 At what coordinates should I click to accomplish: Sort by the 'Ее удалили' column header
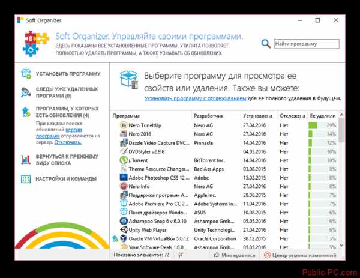(323, 116)
